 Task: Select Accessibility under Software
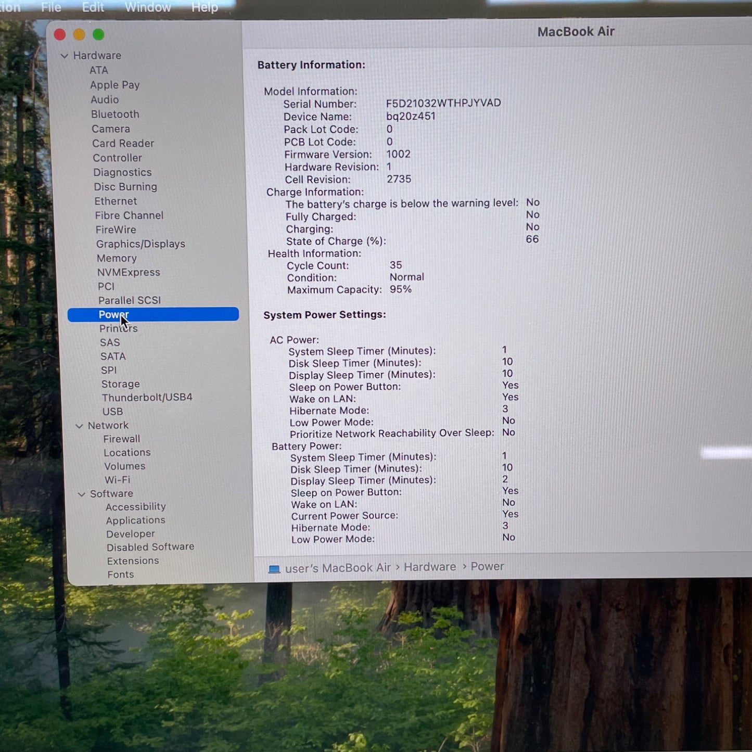coord(136,507)
